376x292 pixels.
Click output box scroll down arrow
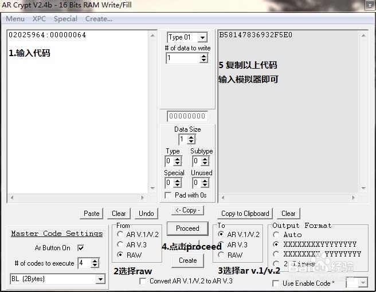pyautogui.click(x=363, y=188)
